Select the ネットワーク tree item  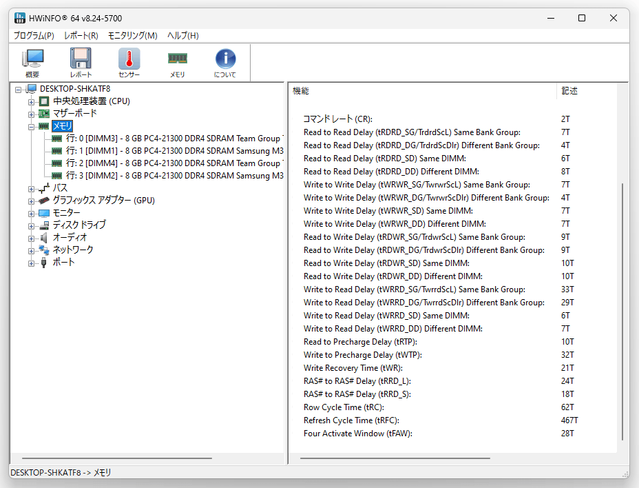[73, 250]
